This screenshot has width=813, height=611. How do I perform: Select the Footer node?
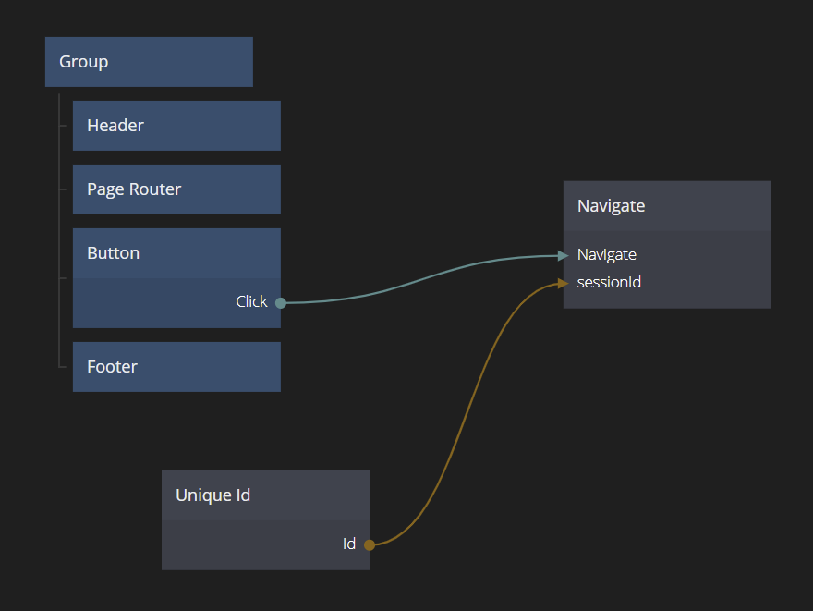coord(176,367)
